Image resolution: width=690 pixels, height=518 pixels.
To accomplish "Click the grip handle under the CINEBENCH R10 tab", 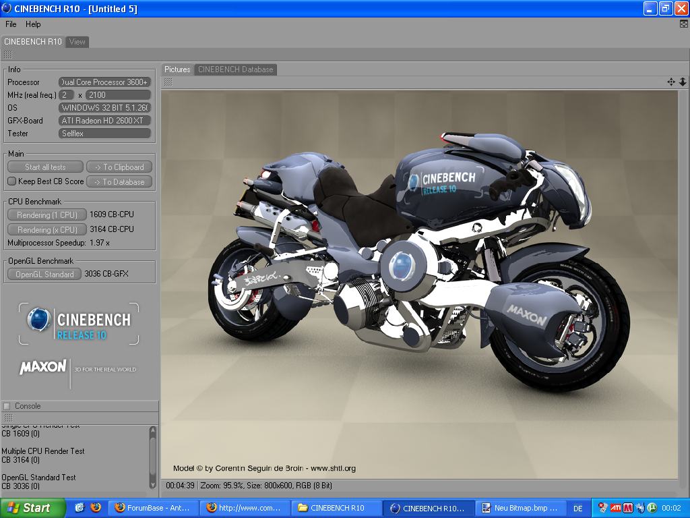I will tap(8, 55).
